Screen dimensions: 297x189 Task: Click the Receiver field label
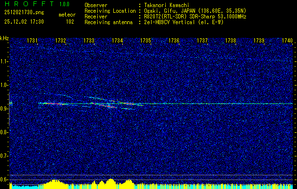pos(96,17)
